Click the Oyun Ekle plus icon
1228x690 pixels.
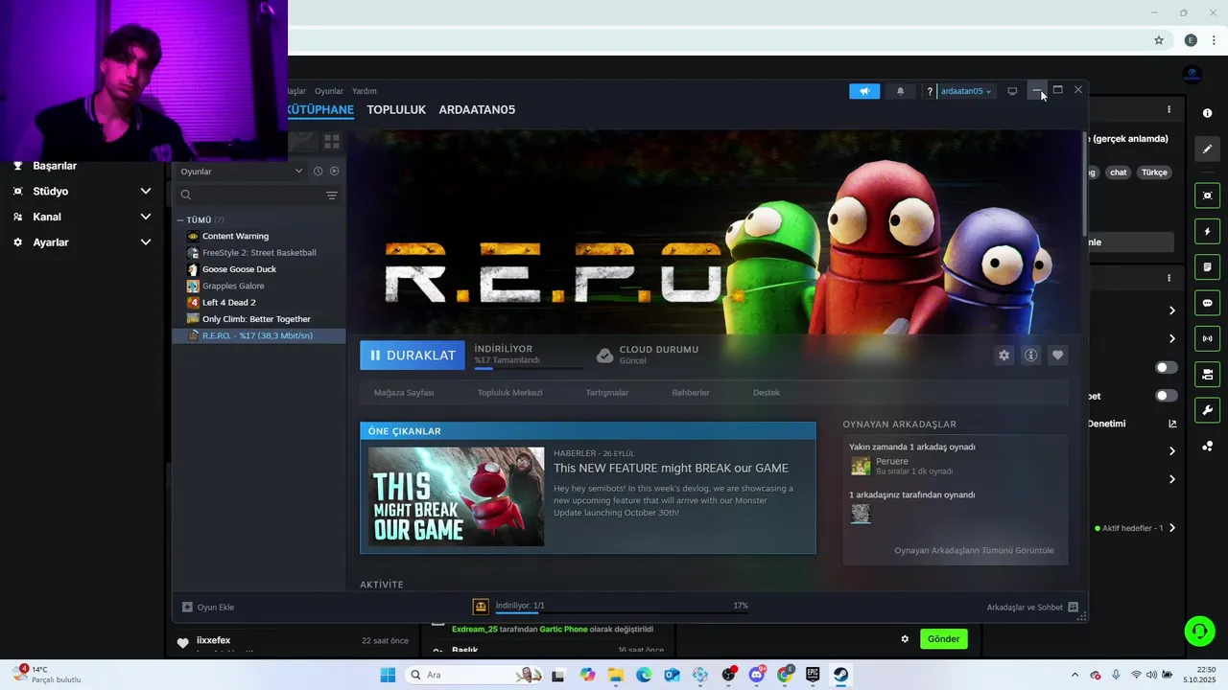(x=187, y=607)
